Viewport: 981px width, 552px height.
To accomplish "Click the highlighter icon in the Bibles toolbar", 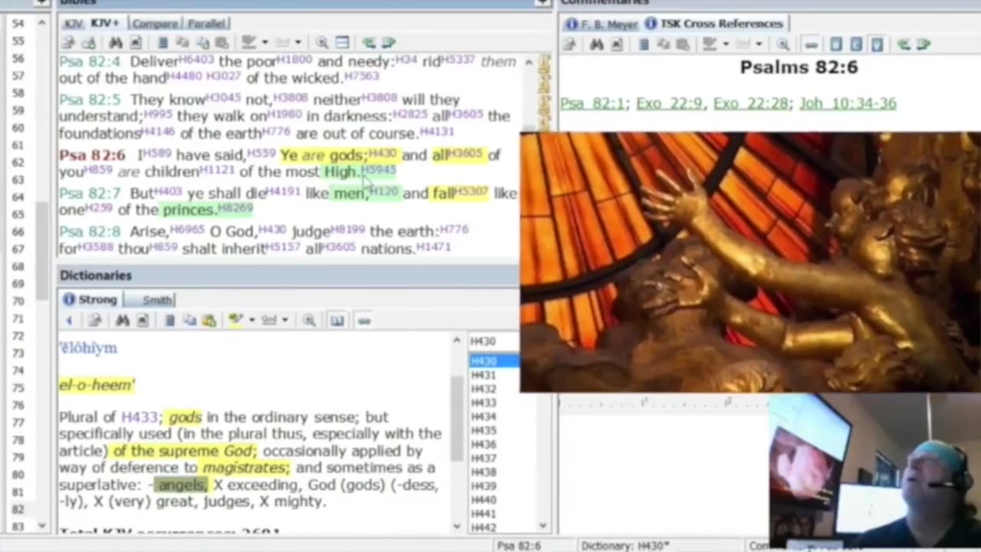I will click(x=248, y=43).
